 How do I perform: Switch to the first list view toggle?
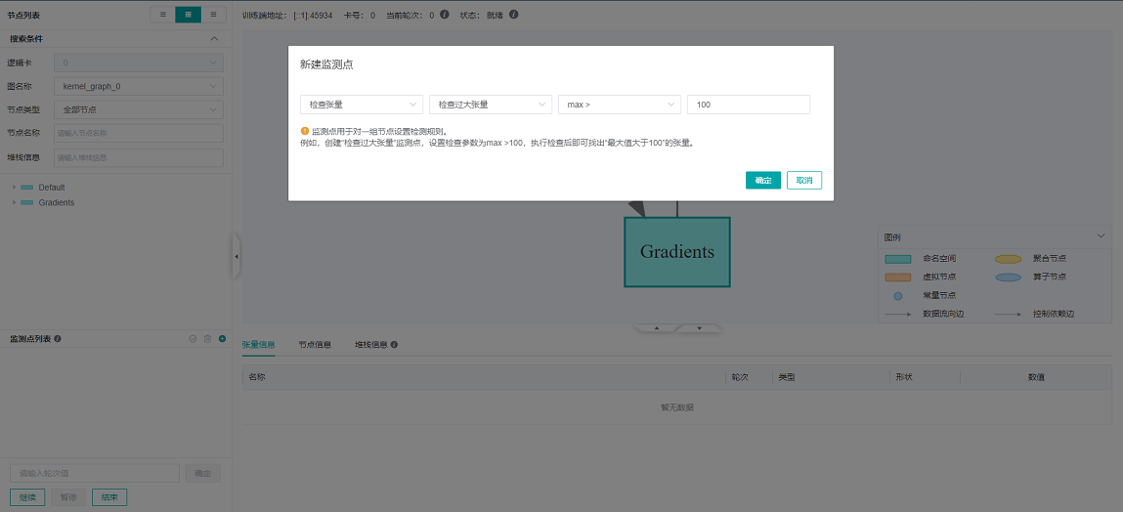pyautogui.click(x=163, y=15)
